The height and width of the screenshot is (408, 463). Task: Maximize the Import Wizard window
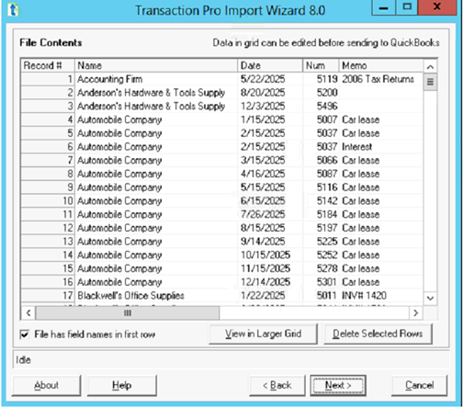pos(407,7)
